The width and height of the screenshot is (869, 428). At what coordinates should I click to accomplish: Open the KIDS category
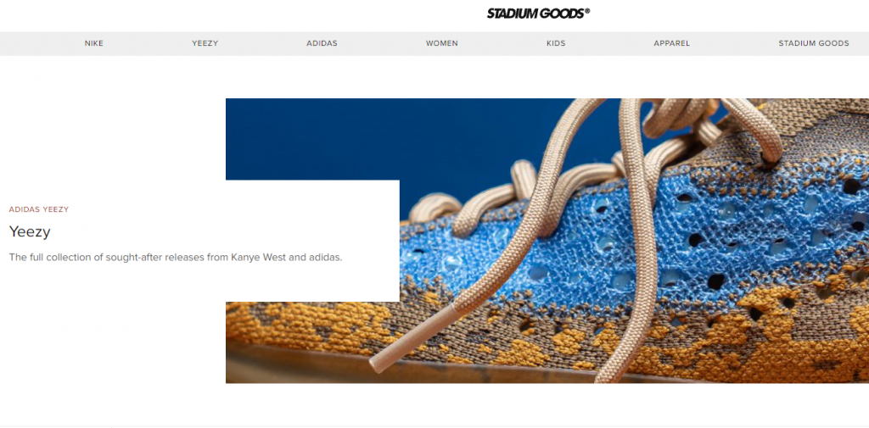[x=556, y=43]
